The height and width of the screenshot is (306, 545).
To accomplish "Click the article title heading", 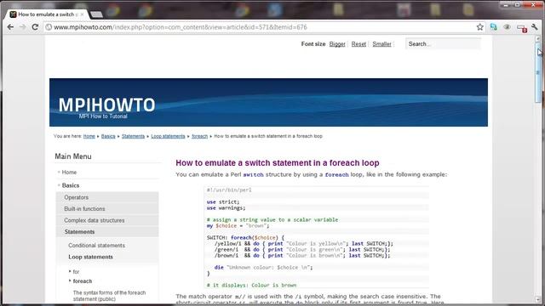I will click(x=278, y=162).
